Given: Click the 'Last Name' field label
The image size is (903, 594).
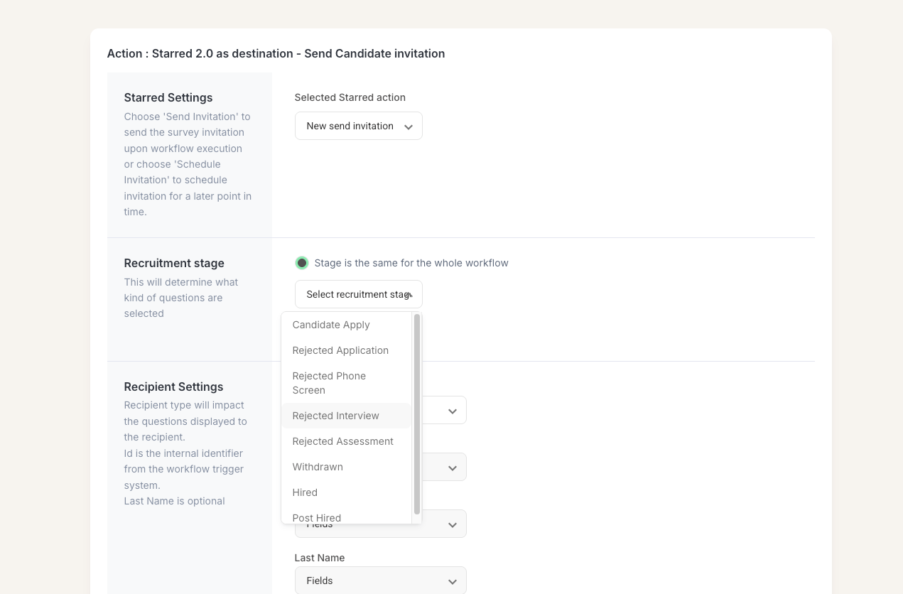Looking at the screenshot, I should (320, 558).
